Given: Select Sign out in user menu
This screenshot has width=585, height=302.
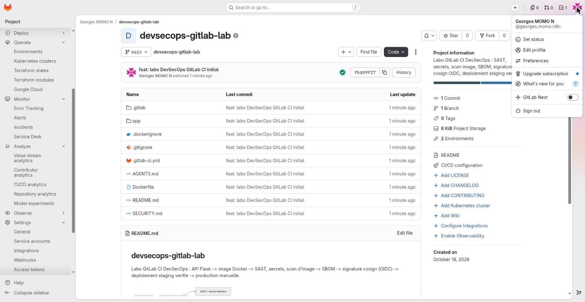Looking at the screenshot, I should [x=531, y=111].
